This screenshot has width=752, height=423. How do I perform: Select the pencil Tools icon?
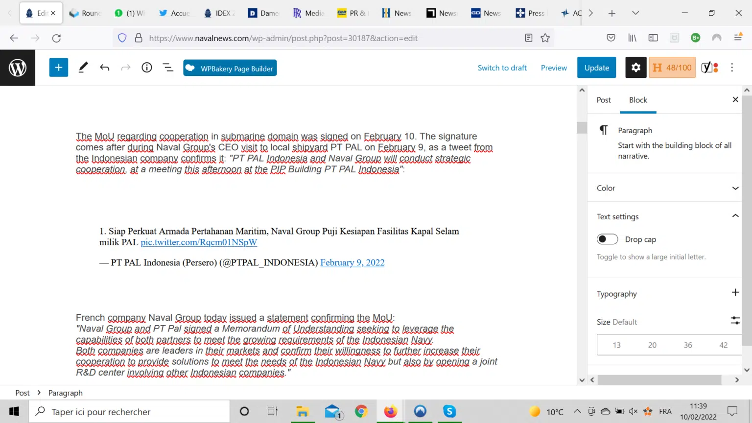pos(83,68)
